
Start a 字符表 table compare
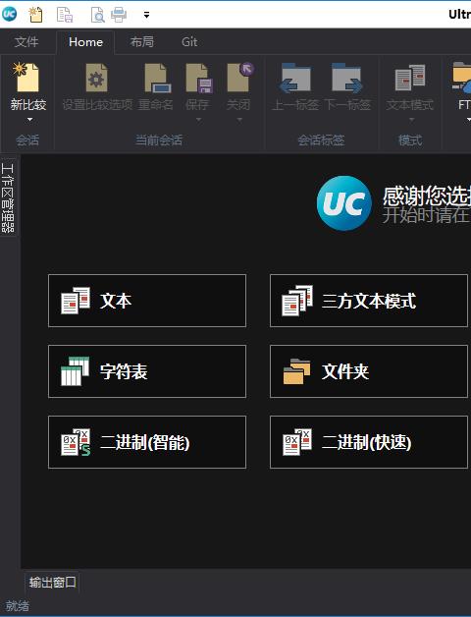point(147,371)
